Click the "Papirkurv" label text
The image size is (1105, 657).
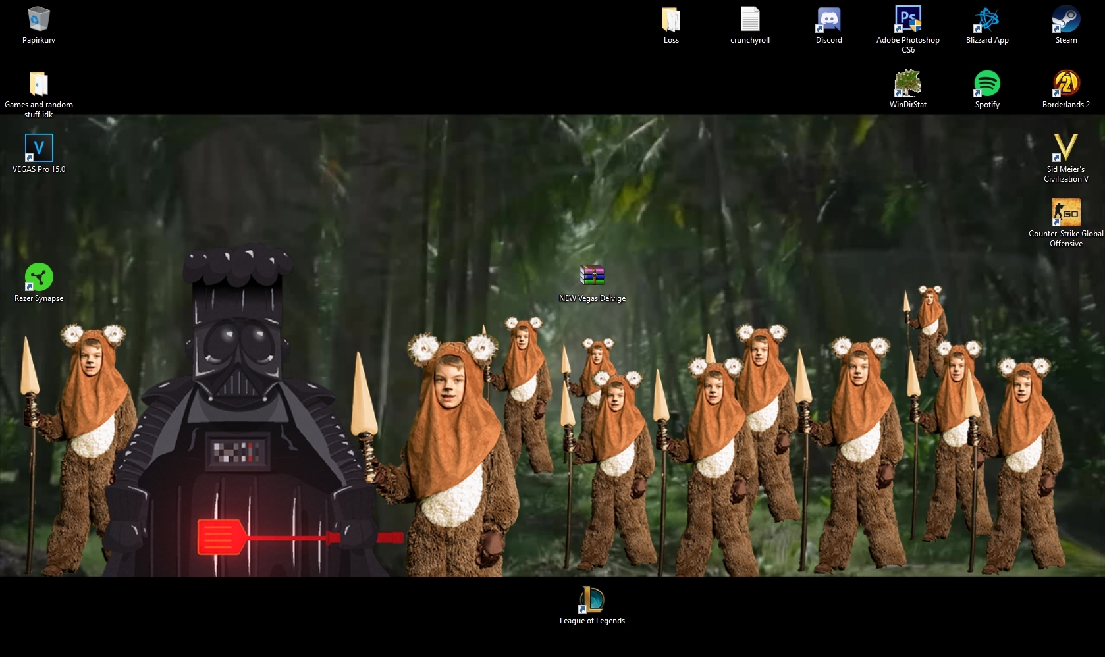pos(39,40)
